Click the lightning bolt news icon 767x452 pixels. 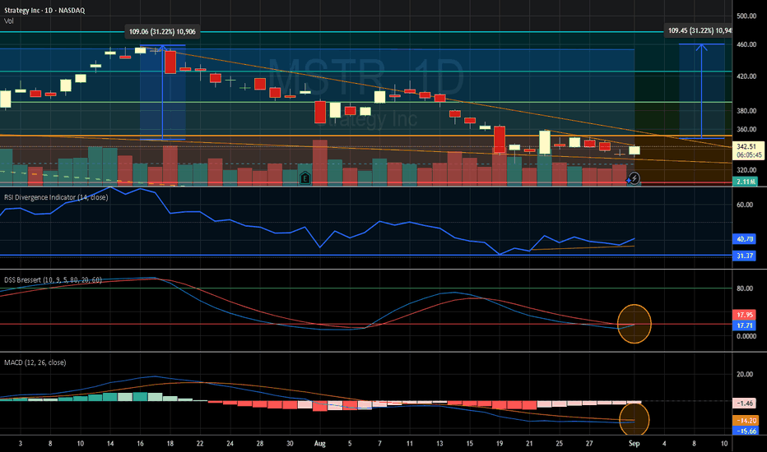click(x=634, y=178)
